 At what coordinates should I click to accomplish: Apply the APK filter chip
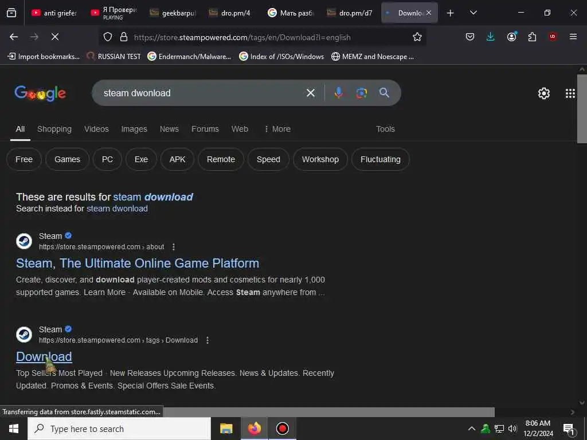177,159
